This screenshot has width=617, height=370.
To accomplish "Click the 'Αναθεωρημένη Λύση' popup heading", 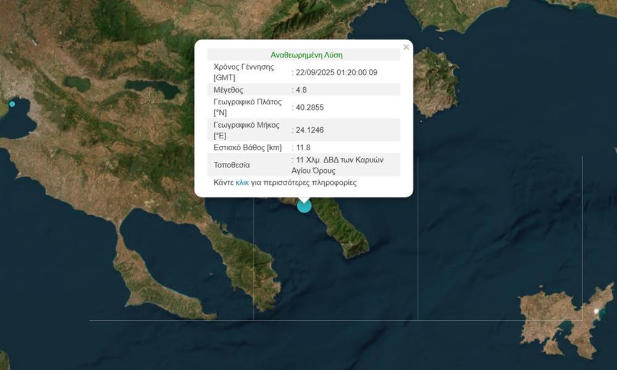I will pyautogui.click(x=306, y=54).
